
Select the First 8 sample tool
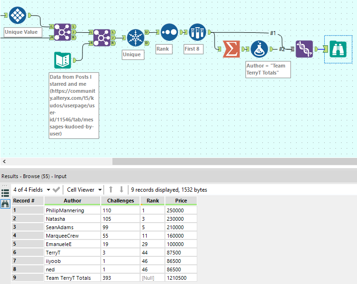[197, 32]
